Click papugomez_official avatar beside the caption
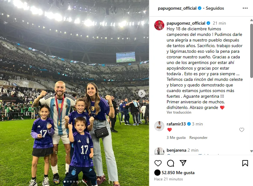The width and height of the screenshot is (253, 186). [159, 25]
